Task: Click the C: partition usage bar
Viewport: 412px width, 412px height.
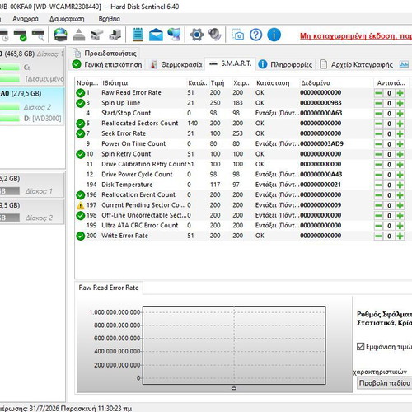Action: point(10,68)
